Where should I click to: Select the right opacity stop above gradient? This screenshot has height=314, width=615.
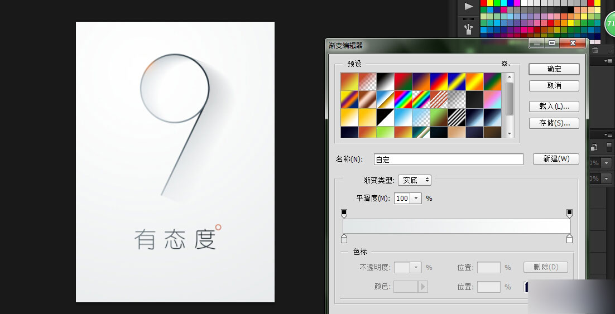point(569,213)
